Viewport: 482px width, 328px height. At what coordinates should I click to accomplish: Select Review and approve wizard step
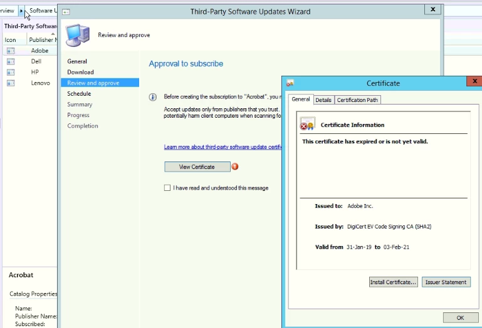pyautogui.click(x=100, y=83)
